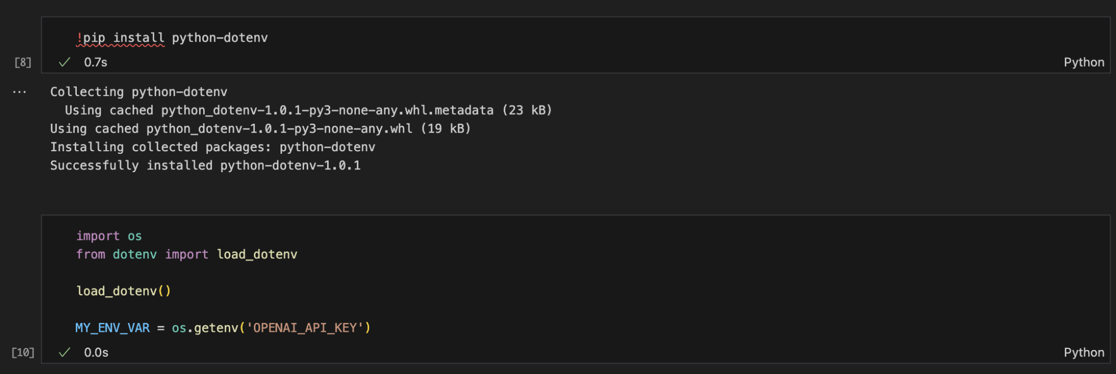The image size is (1116, 374).
Task: Click the 0.7s execution time status
Action: 96,63
